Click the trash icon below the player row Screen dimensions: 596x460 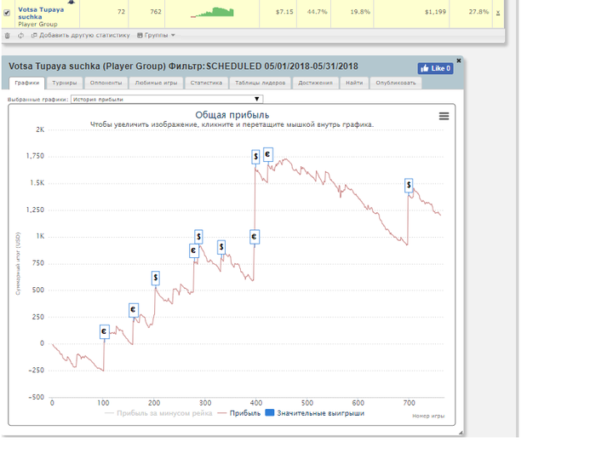tap(7, 36)
